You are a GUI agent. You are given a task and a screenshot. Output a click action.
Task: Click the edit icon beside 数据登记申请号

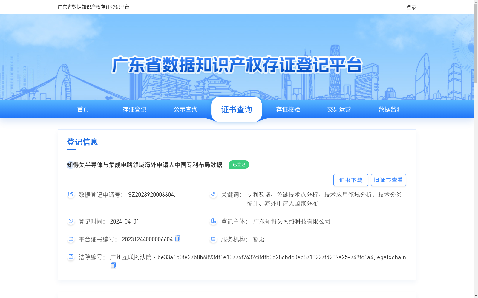pyautogui.click(x=71, y=194)
